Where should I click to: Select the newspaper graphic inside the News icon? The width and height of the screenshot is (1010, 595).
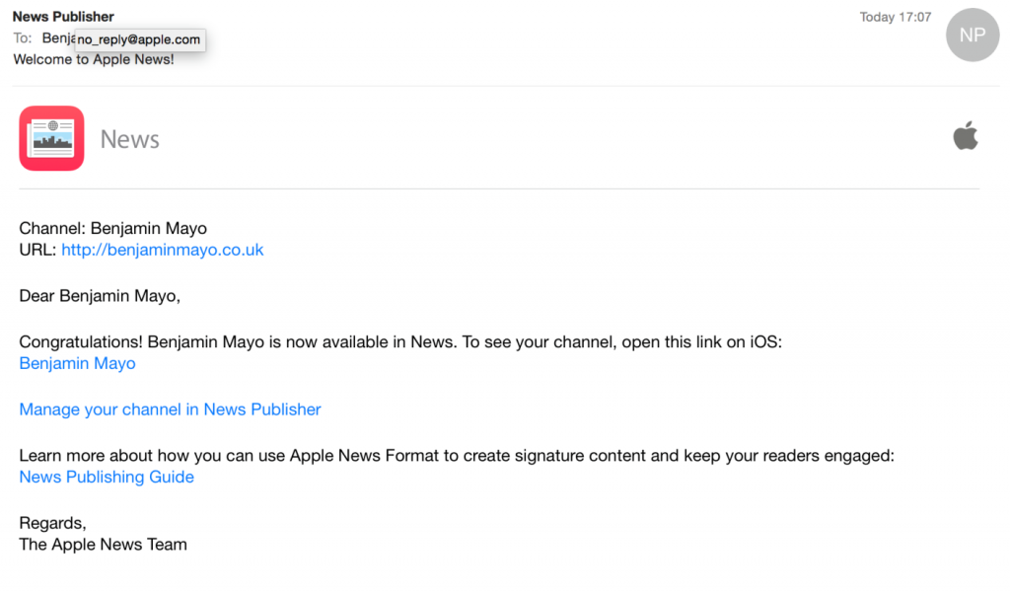[x=51, y=138]
